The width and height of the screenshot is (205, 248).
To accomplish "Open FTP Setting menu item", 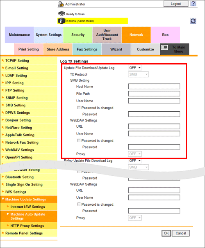I will pyautogui.click(x=29, y=90).
